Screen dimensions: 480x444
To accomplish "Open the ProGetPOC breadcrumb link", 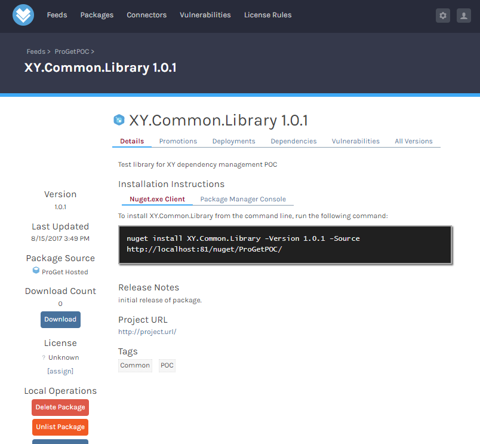I will pos(72,51).
